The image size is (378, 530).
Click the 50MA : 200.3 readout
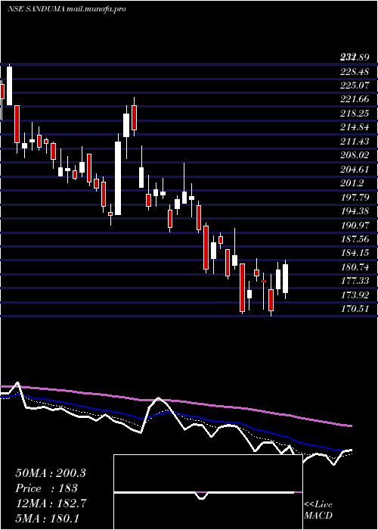pos(51,473)
